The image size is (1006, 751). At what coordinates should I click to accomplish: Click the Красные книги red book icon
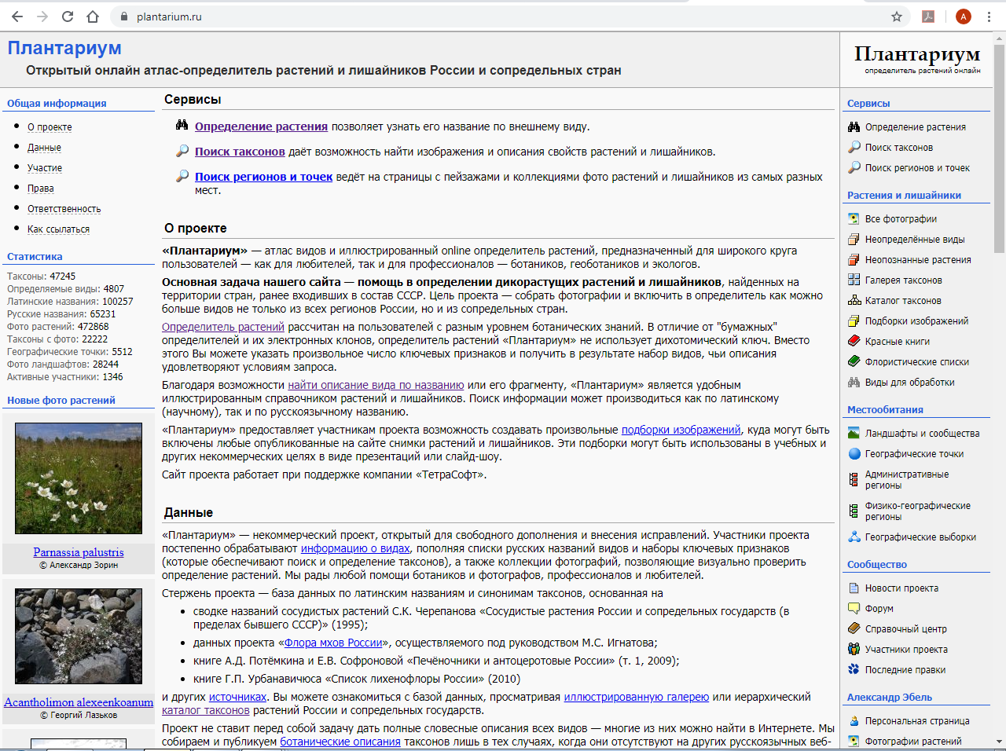[x=854, y=341]
